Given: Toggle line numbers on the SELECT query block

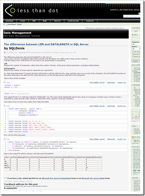Looking at the screenshot, I should click(x=97, y=139).
